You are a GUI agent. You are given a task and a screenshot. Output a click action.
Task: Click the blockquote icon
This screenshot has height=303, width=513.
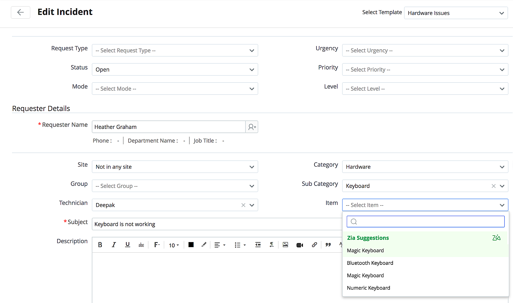tap(328, 245)
